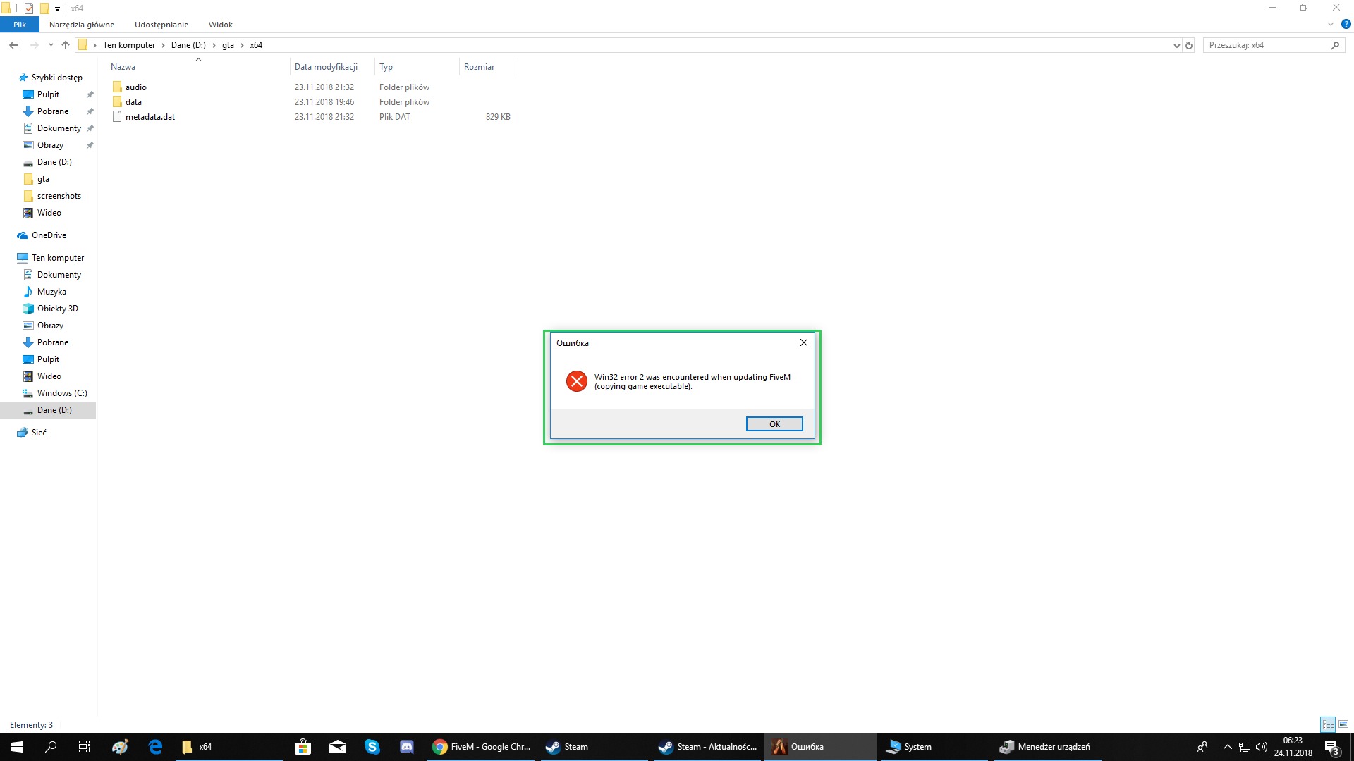Click OK in the error dialog
The image size is (1354, 761).
coord(774,423)
